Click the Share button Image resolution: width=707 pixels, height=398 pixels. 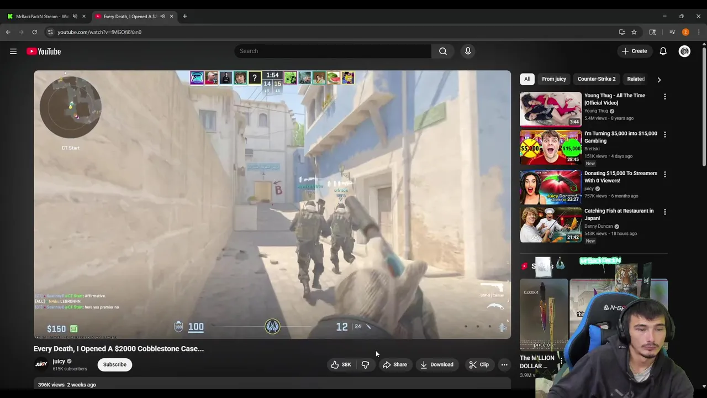click(x=395, y=364)
